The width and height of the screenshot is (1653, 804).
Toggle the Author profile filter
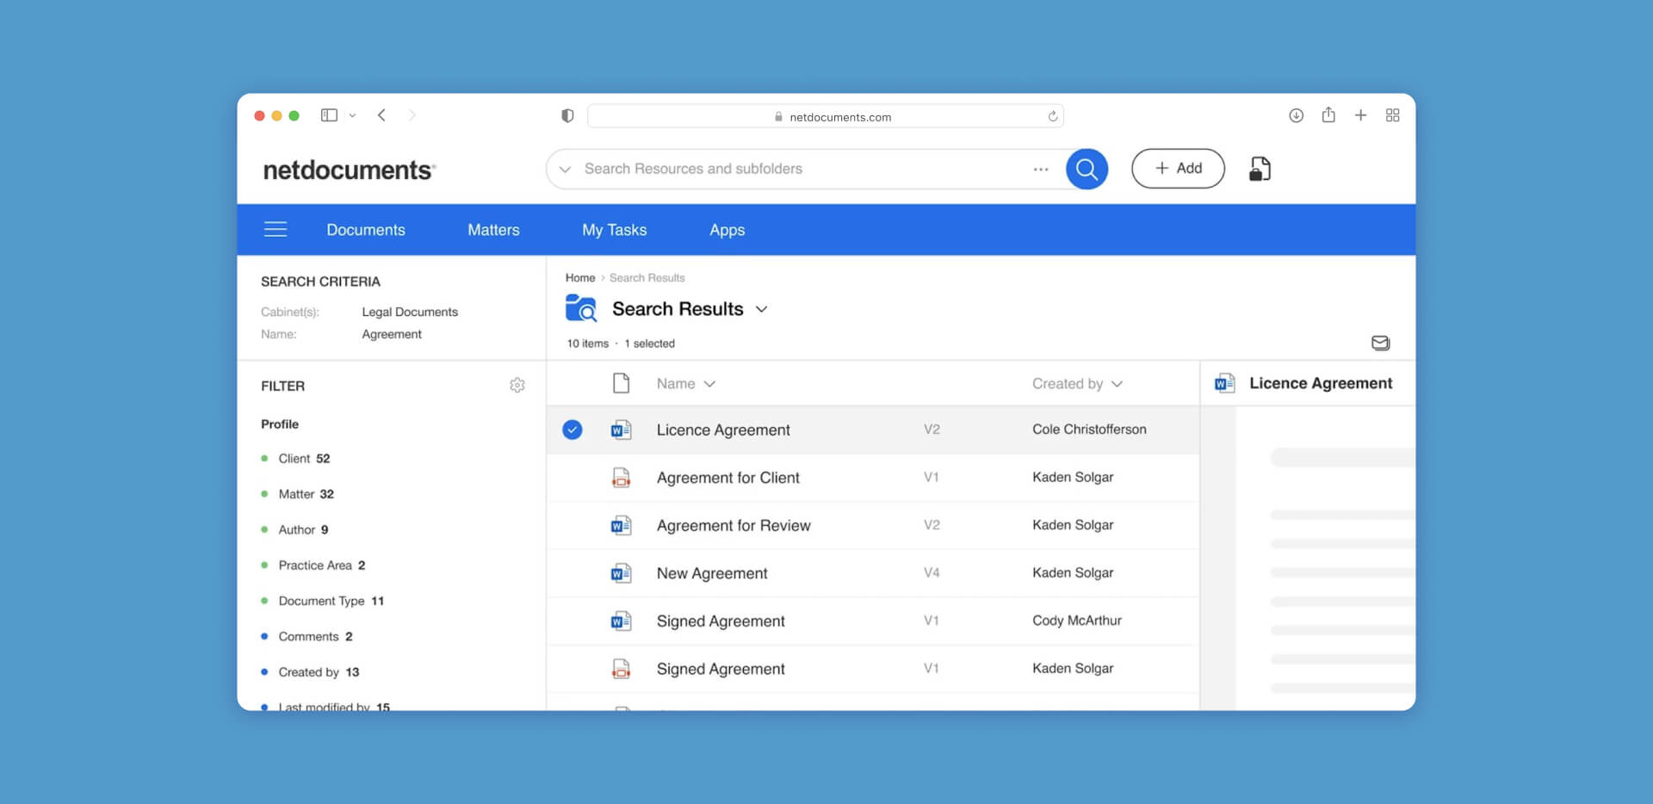click(294, 529)
